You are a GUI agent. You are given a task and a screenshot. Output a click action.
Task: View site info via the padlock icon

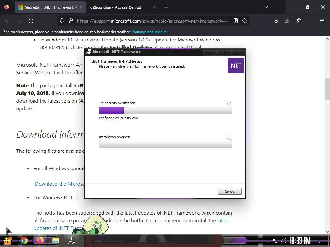(x=71, y=21)
